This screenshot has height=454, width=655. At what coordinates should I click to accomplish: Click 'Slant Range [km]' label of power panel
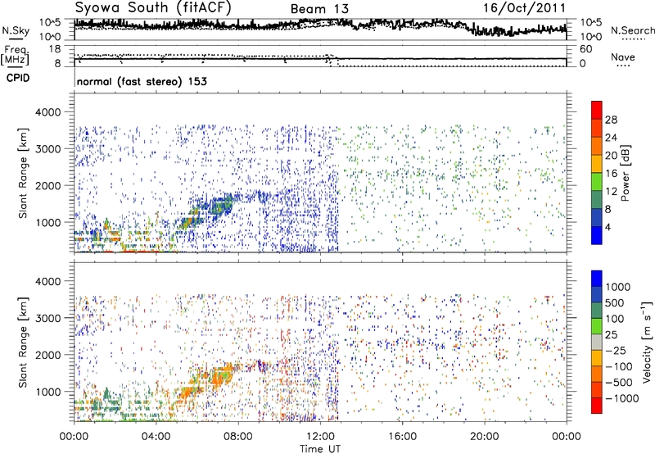tap(23, 173)
